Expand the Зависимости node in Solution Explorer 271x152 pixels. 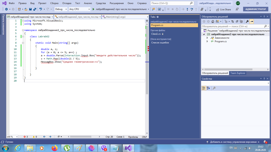207,38
